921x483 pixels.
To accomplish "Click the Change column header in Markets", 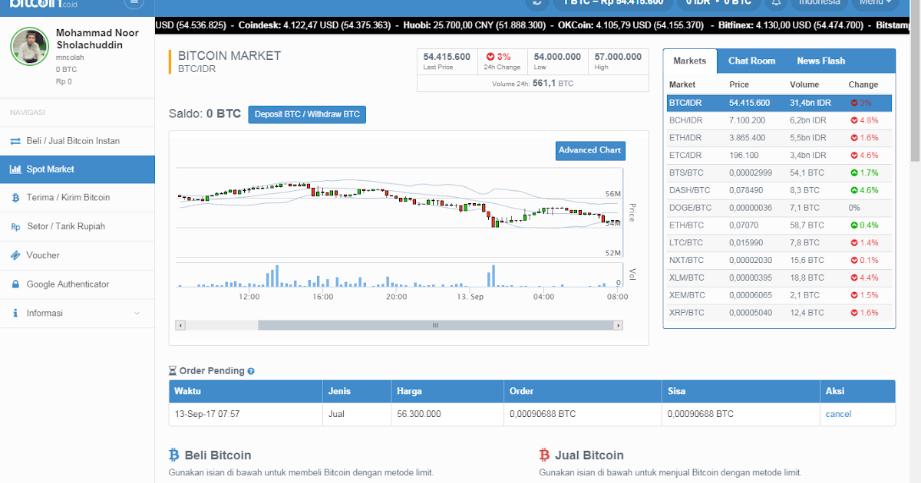I will tap(863, 85).
